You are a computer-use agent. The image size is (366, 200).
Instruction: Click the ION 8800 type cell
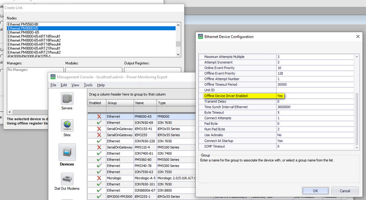(x=176, y=190)
